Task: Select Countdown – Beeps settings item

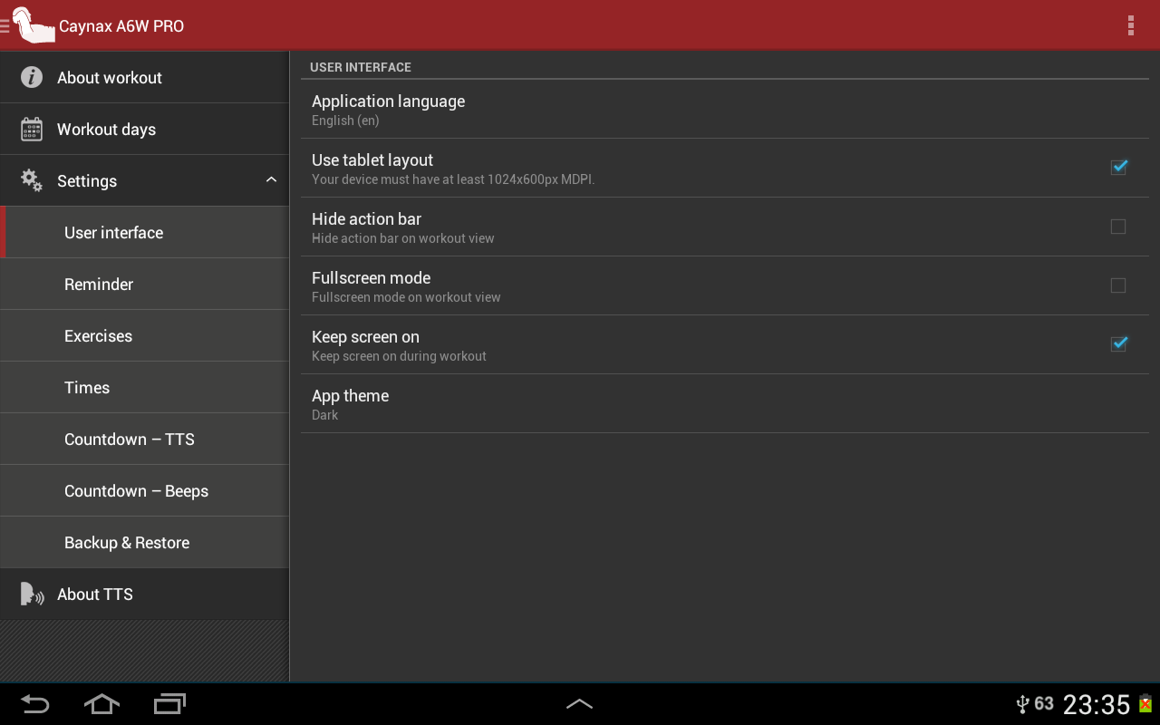Action: point(145,490)
